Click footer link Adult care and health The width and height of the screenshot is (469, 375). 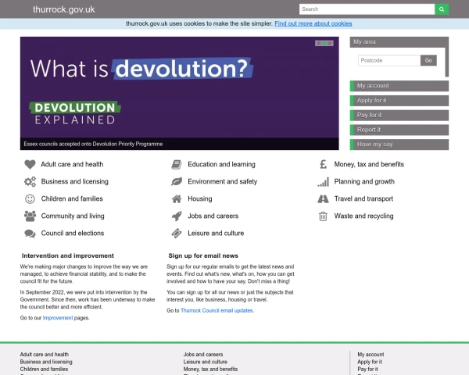tap(45, 355)
